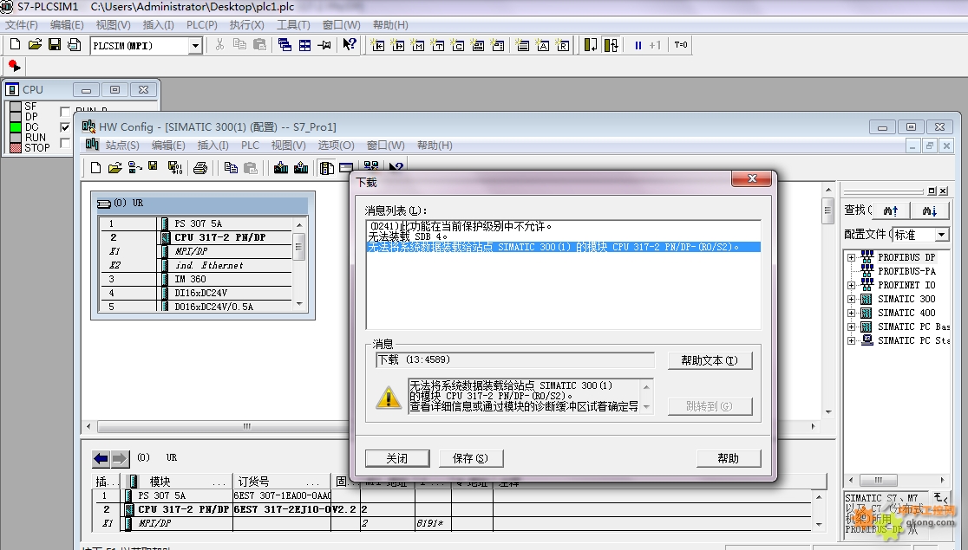Click the context help pointer icon in PLCSIM
Image resolution: width=968 pixels, height=550 pixels.
(x=350, y=45)
